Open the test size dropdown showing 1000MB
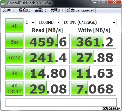The image size is (122, 111). tap(49, 22)
